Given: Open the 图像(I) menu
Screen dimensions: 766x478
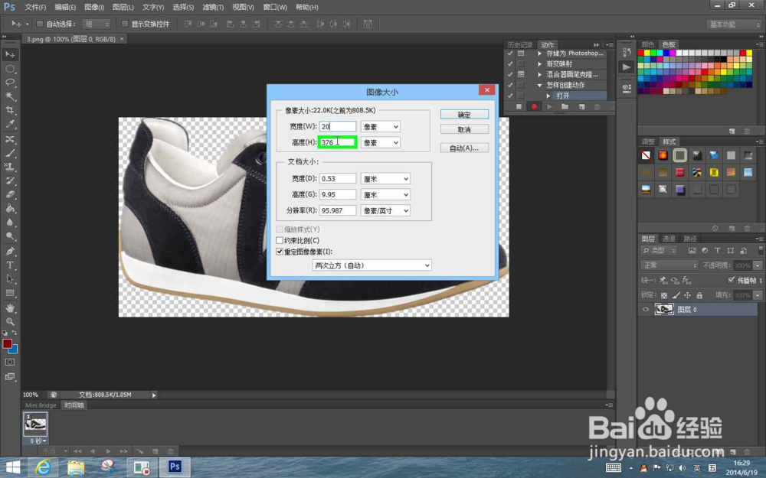Looking at the screenshot, I should pos(93,8).
